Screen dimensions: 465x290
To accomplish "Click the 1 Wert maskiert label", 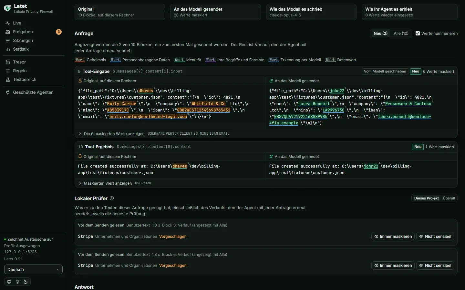I will pos(440,147).
